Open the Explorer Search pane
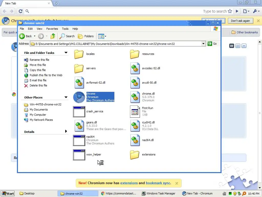This screenshot has width=262, height=197. click(x=67, y=36)
